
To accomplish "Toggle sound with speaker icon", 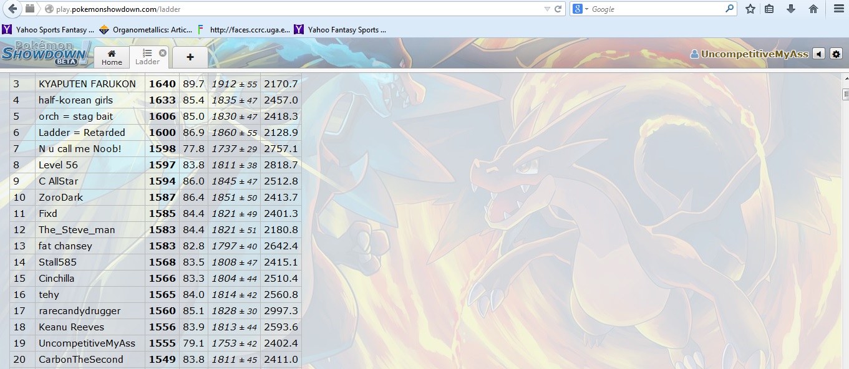I will coord(818,54).
